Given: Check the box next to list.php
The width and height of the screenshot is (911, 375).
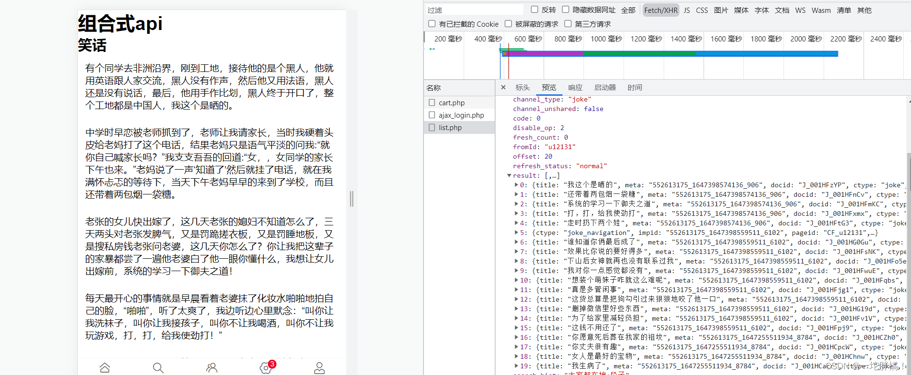Looking at the screenshot, I should tap(432, 127).
